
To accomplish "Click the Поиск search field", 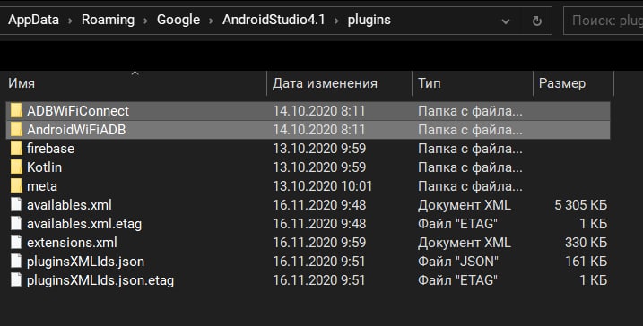I will (604, 21).
